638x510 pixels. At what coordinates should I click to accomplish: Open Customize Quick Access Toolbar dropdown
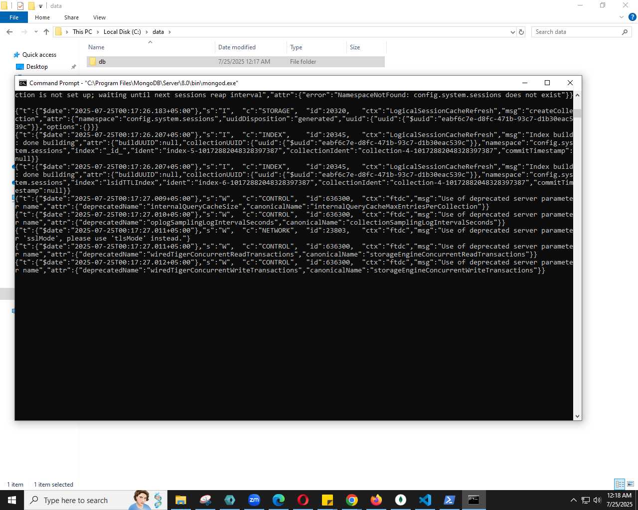[41, 6]
